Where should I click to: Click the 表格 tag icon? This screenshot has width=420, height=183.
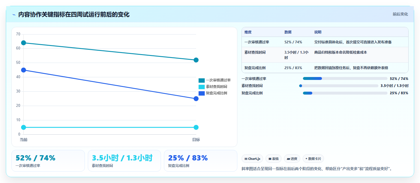(x=270, y=159)
